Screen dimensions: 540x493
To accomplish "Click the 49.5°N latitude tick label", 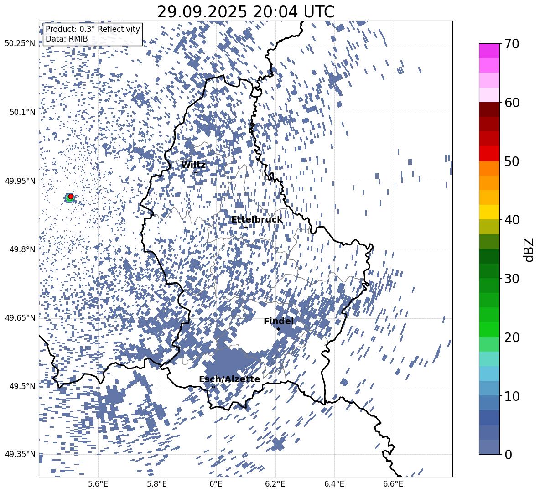I will 22,386.
